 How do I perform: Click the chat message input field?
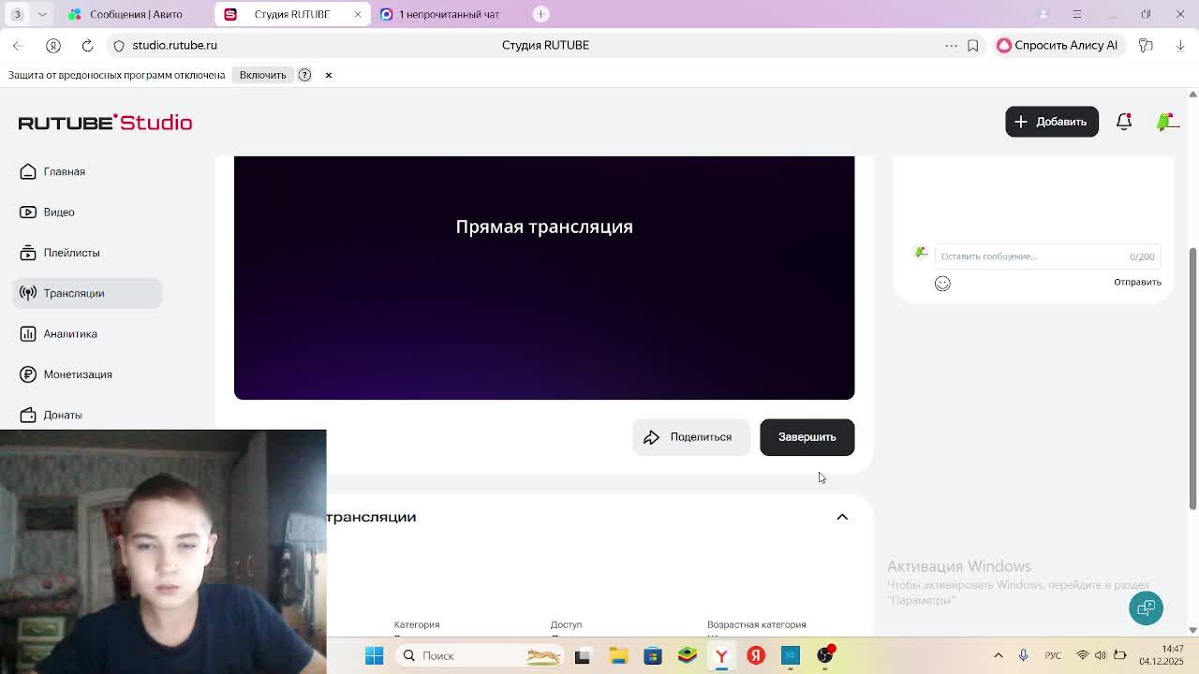[x=1047, y=256]
